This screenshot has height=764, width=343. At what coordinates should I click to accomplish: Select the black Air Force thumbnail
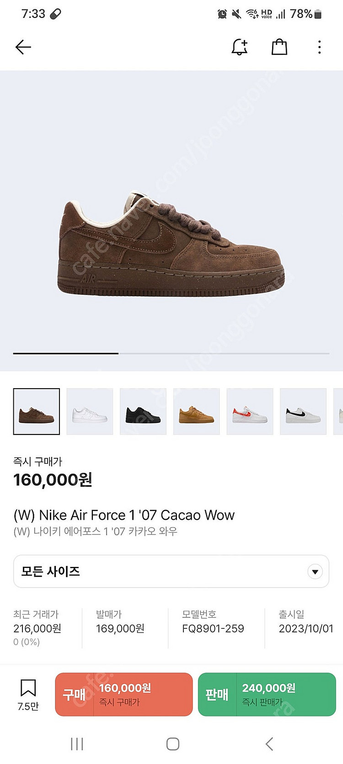(x=143, y=412)
